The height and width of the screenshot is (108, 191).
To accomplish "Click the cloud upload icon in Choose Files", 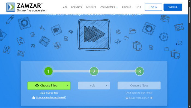I will (37, 86).
